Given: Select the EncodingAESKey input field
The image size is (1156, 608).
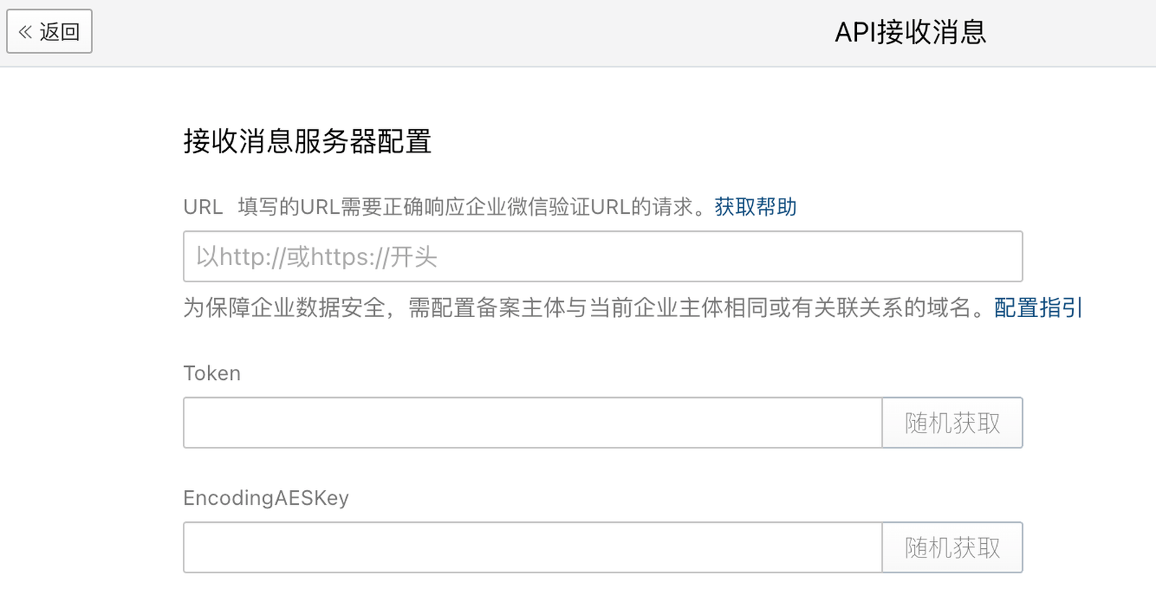Looking at the screenshot, I should (x=532, y=547).
